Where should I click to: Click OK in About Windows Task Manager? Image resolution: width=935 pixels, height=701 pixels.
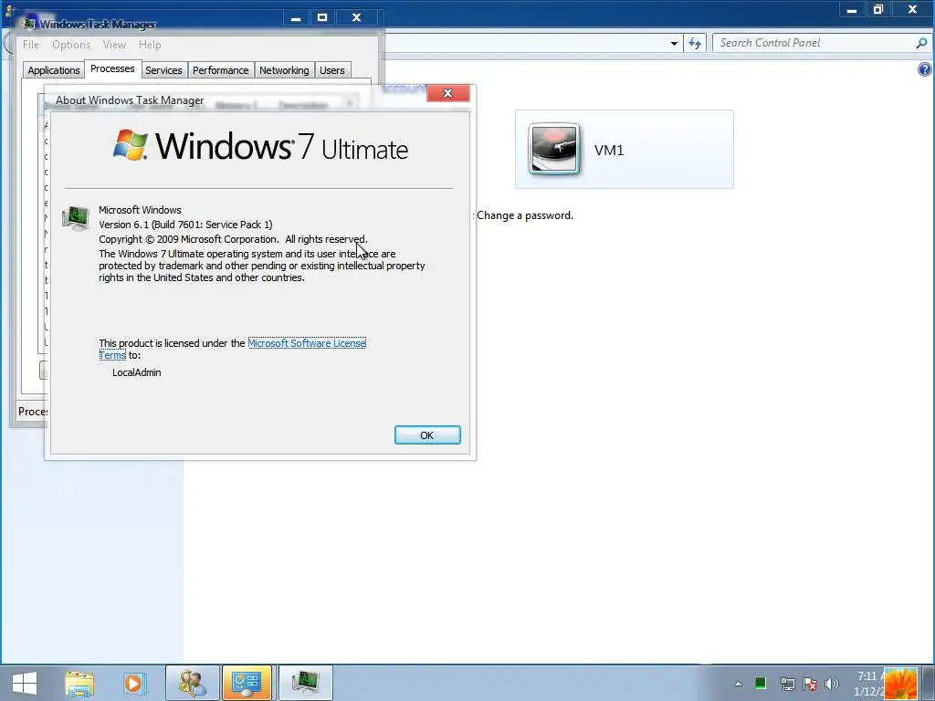tap(427, 435)
